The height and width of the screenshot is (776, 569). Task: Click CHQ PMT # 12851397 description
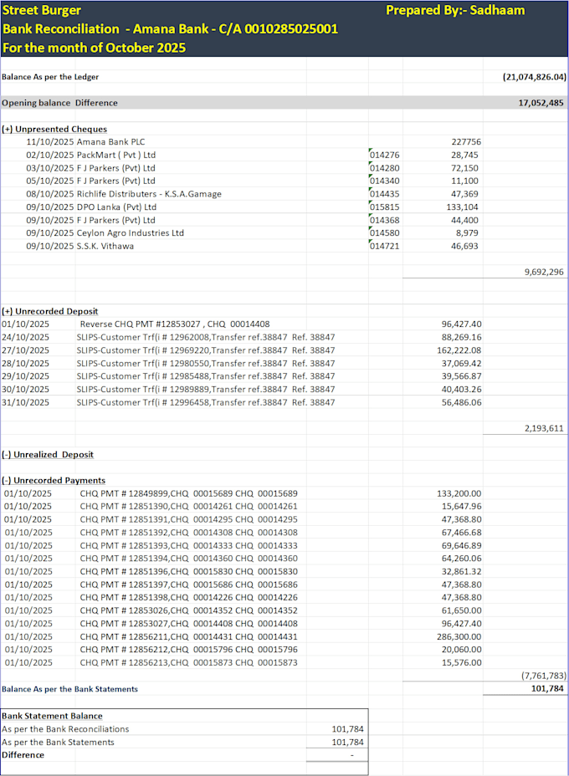click(x=188, y=585)
